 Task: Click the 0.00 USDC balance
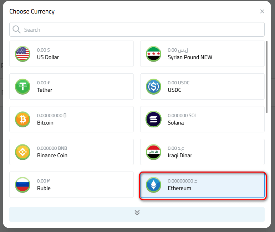pyautogui.click(x=179, y=83)
